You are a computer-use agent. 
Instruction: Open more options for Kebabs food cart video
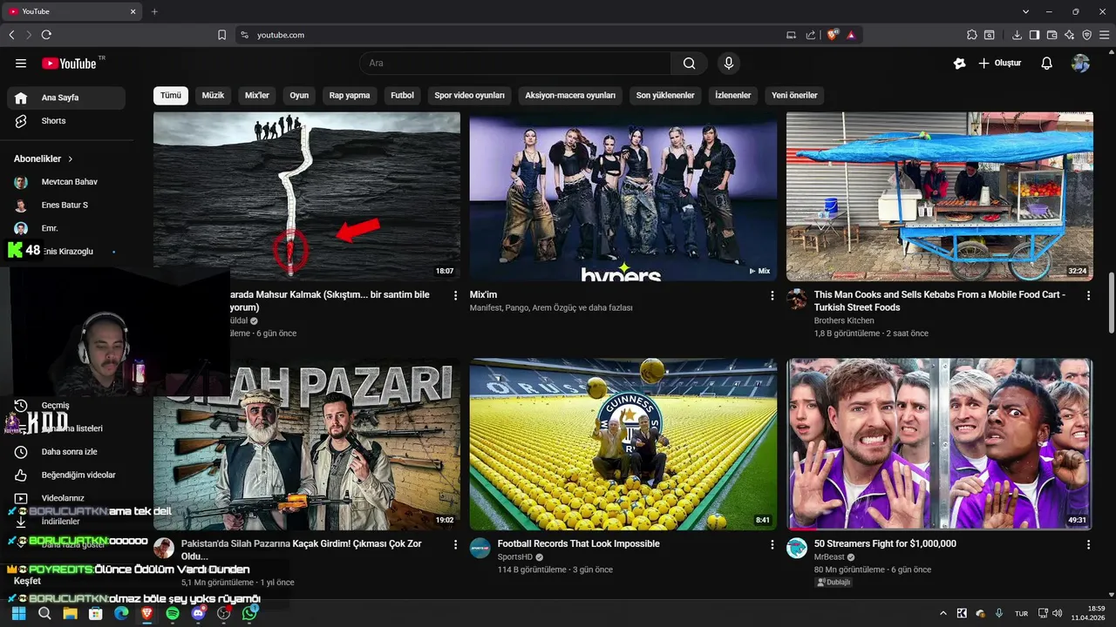(1088, 296)
